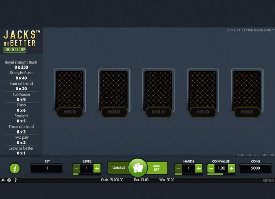Deal cards with the round green button
Viewport: 275px width, 199px height.
pos(138,168)
